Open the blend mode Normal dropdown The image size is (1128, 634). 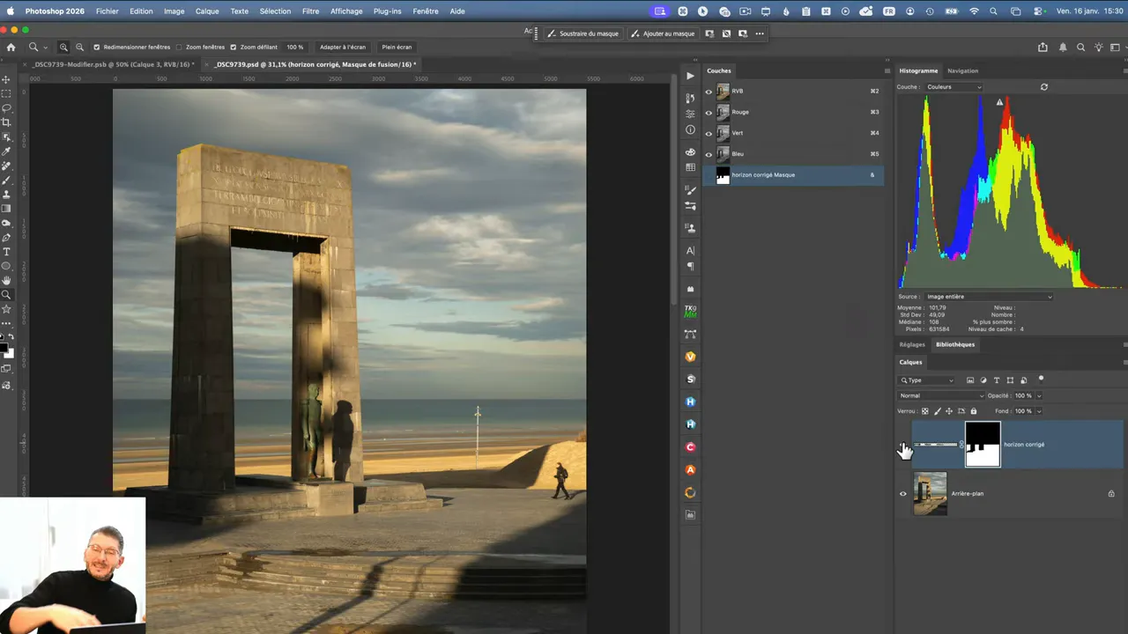[940, 395]
